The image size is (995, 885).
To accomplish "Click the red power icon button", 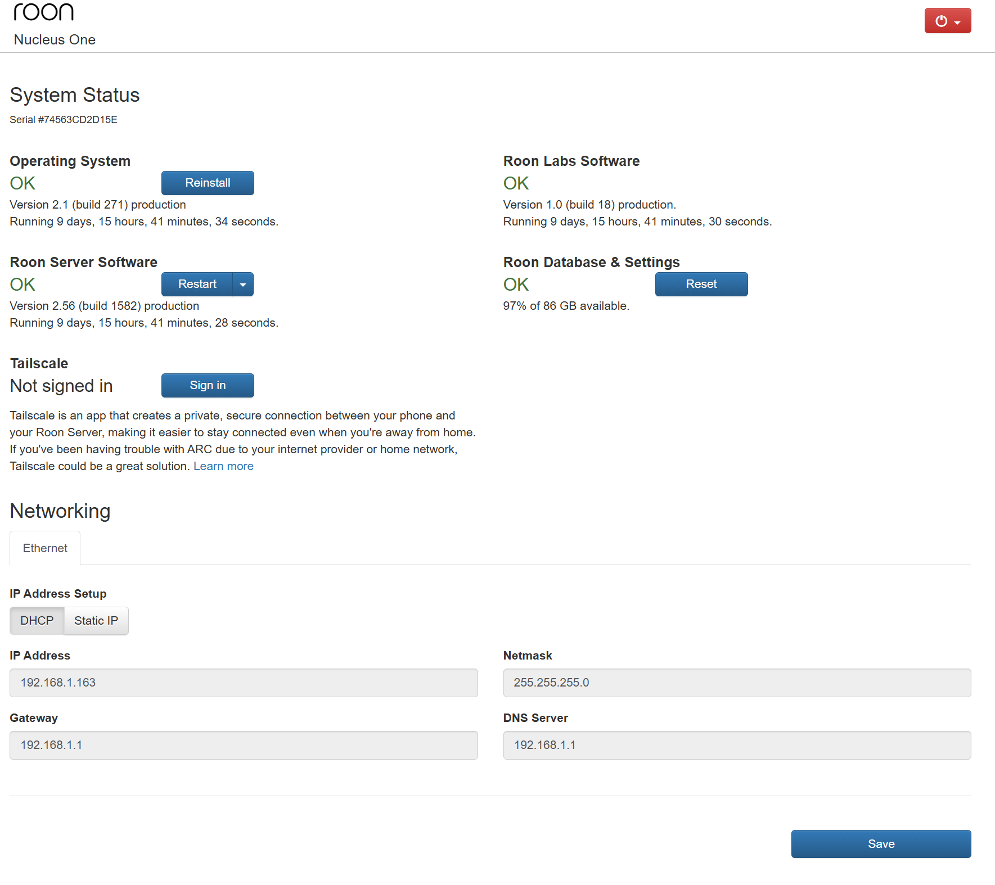I will coord(947,21).
